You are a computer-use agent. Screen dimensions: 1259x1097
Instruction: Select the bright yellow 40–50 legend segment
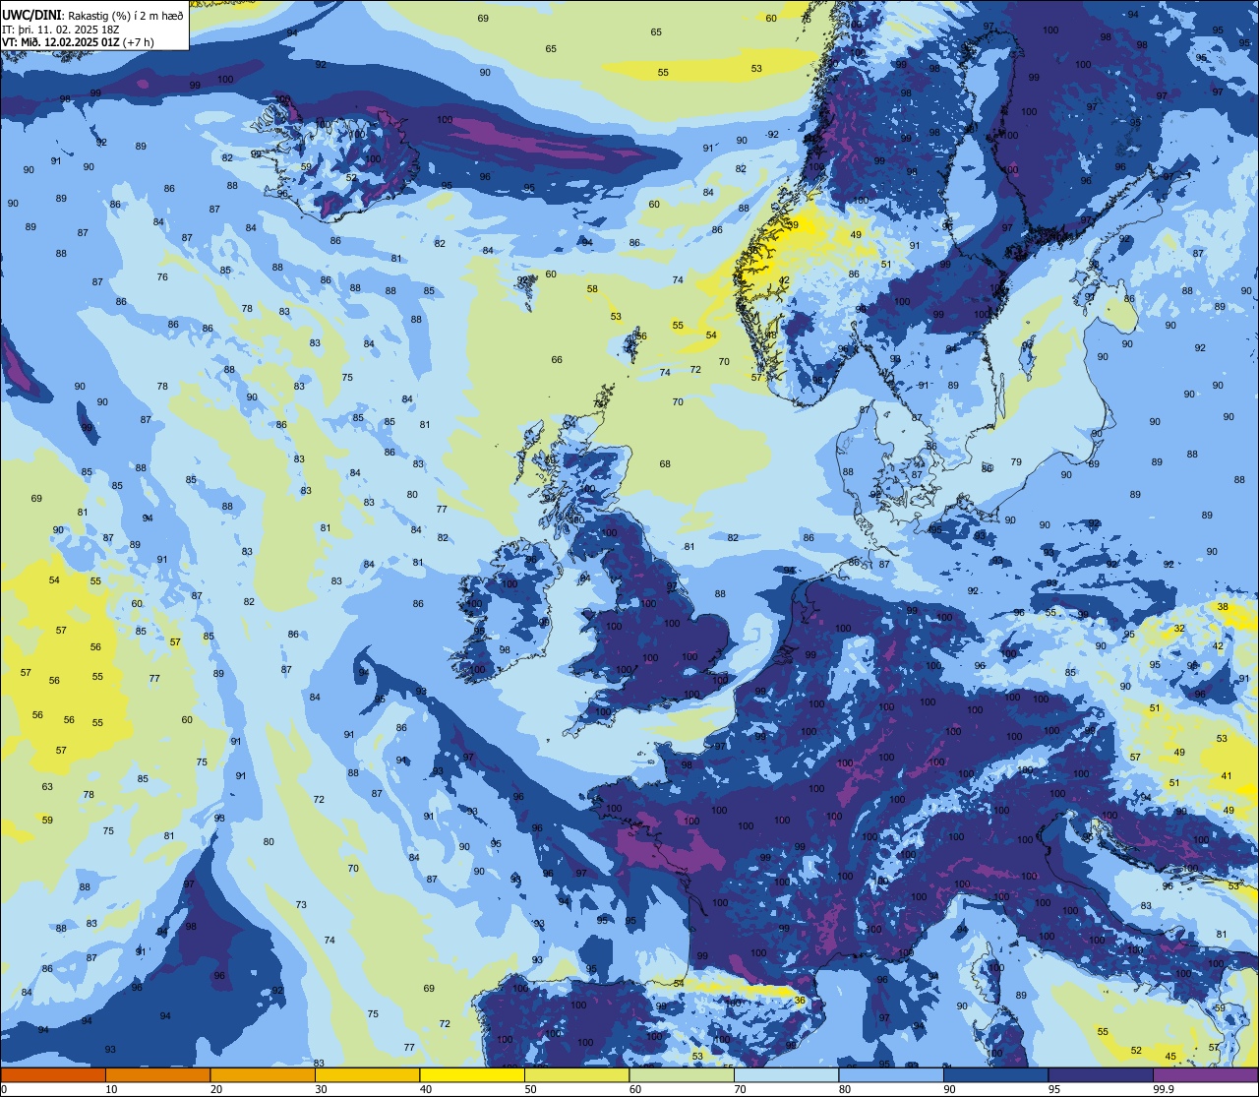coord(472,1074)
